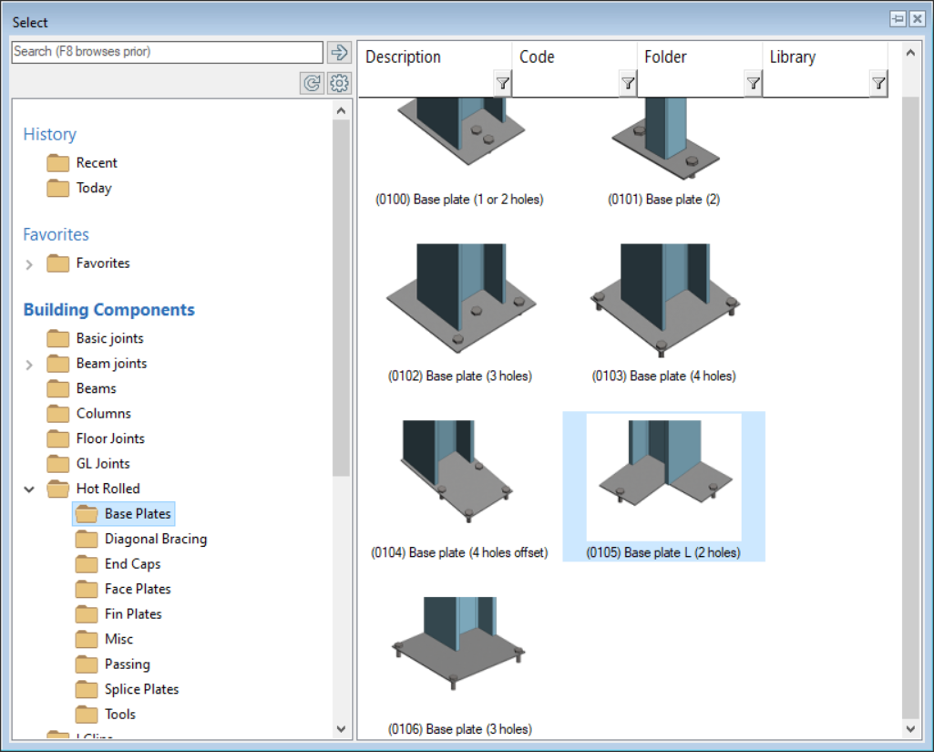Click the refresh icon below search box
The width and height of the screenshot is (934, 752).
(312, 84)
